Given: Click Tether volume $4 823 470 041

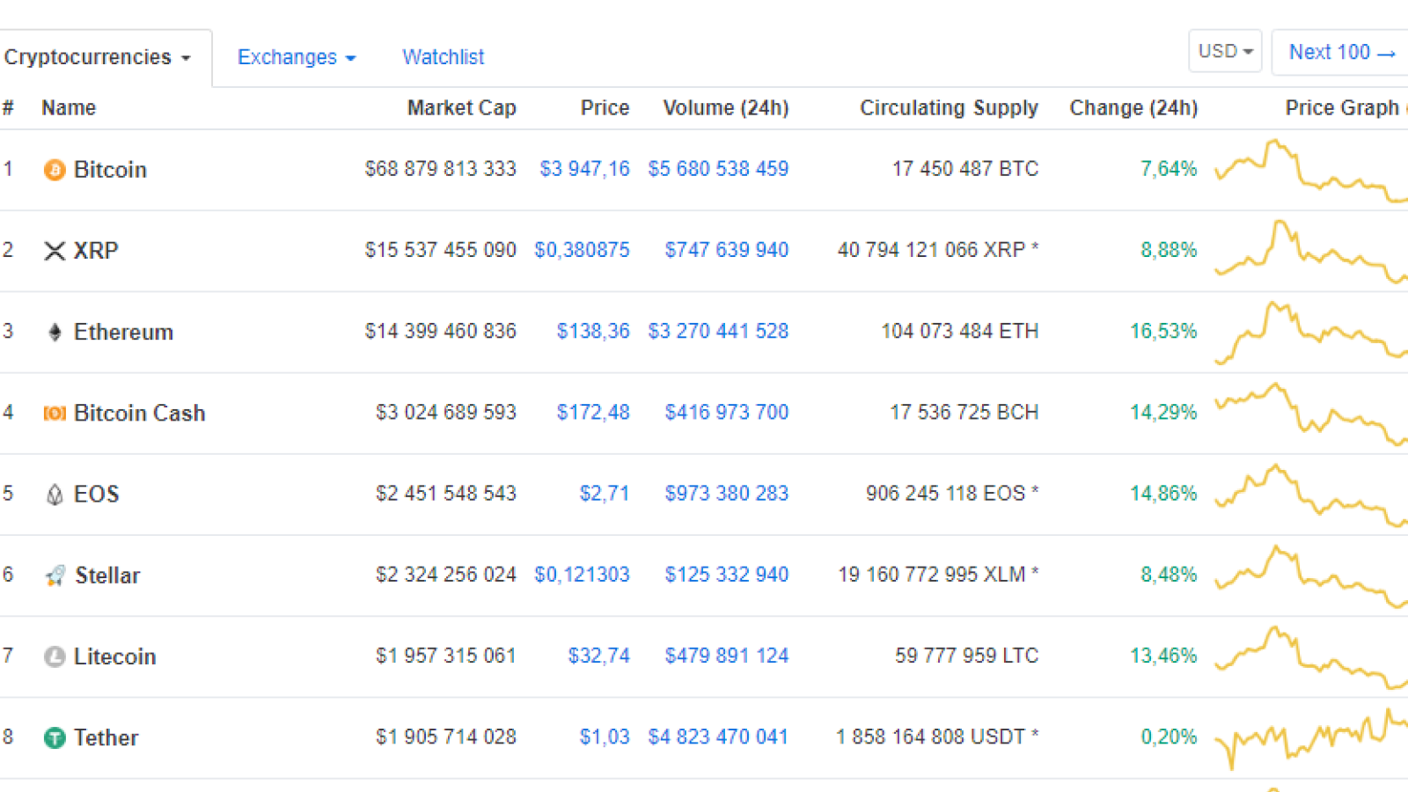Looking at the screenshot, I should tap(718, 737).
